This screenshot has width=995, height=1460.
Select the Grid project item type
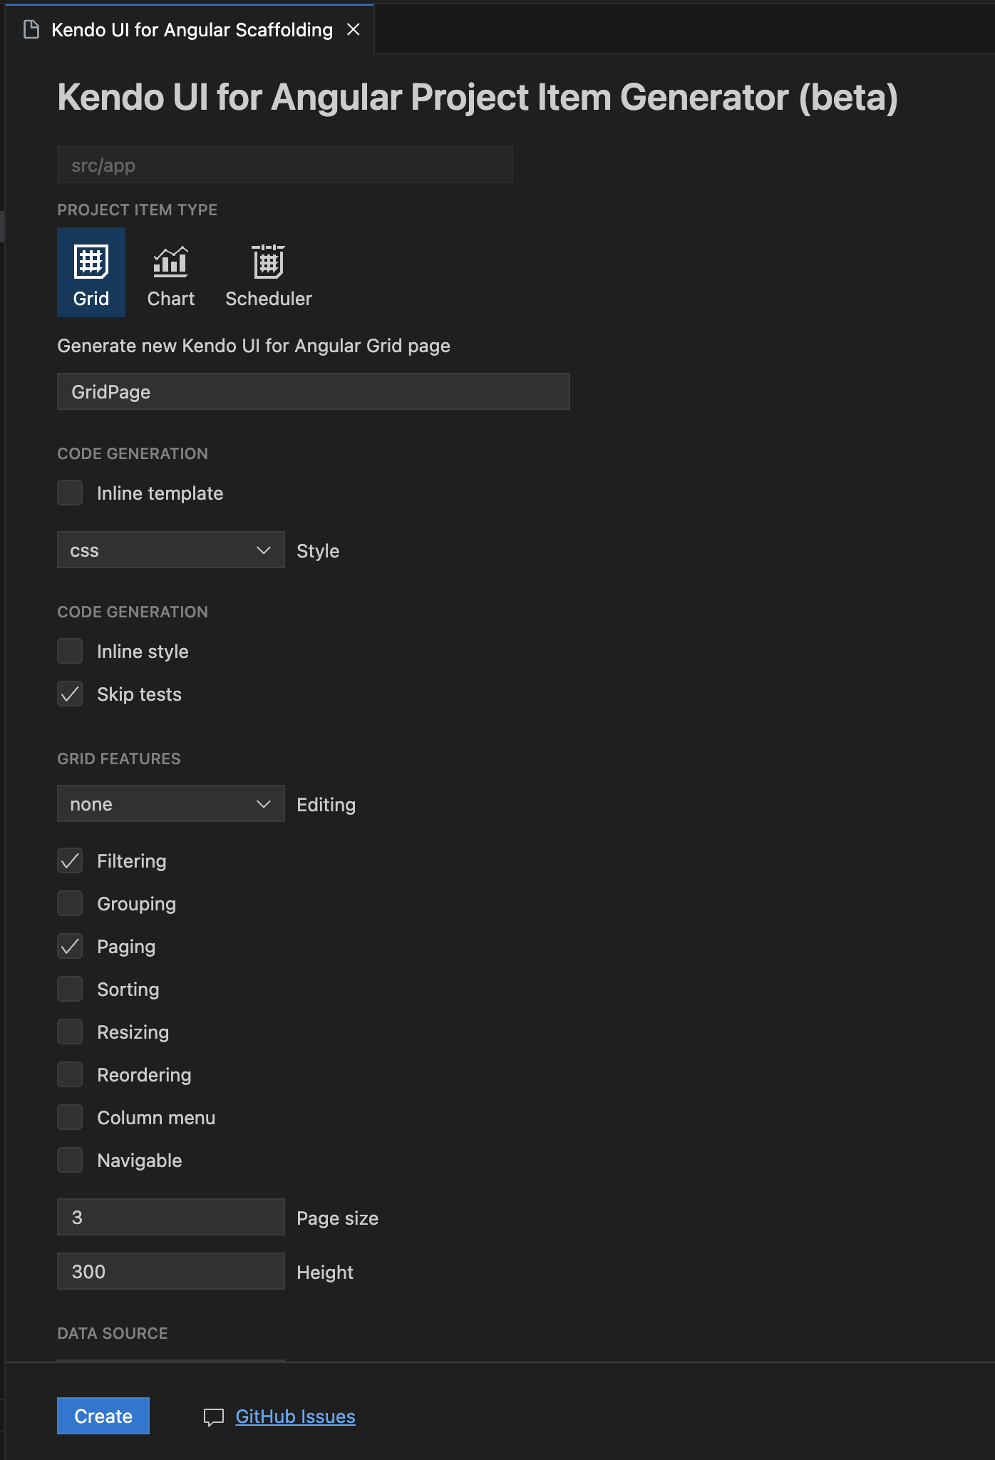91,272
